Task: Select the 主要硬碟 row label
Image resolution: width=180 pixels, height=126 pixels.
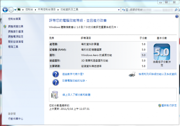Action: click(55, 66)
